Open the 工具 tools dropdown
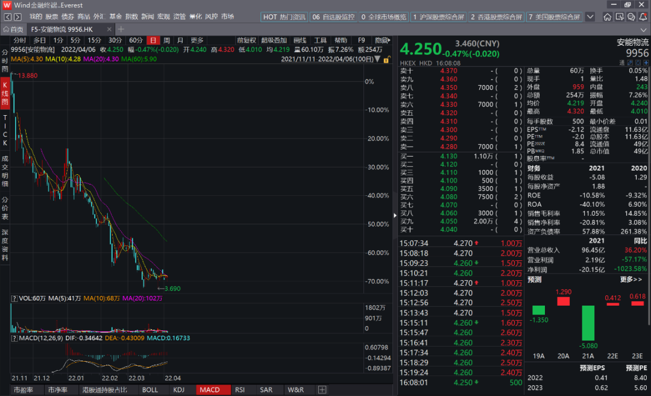The image size is (651, 396). tap(320, 40)
